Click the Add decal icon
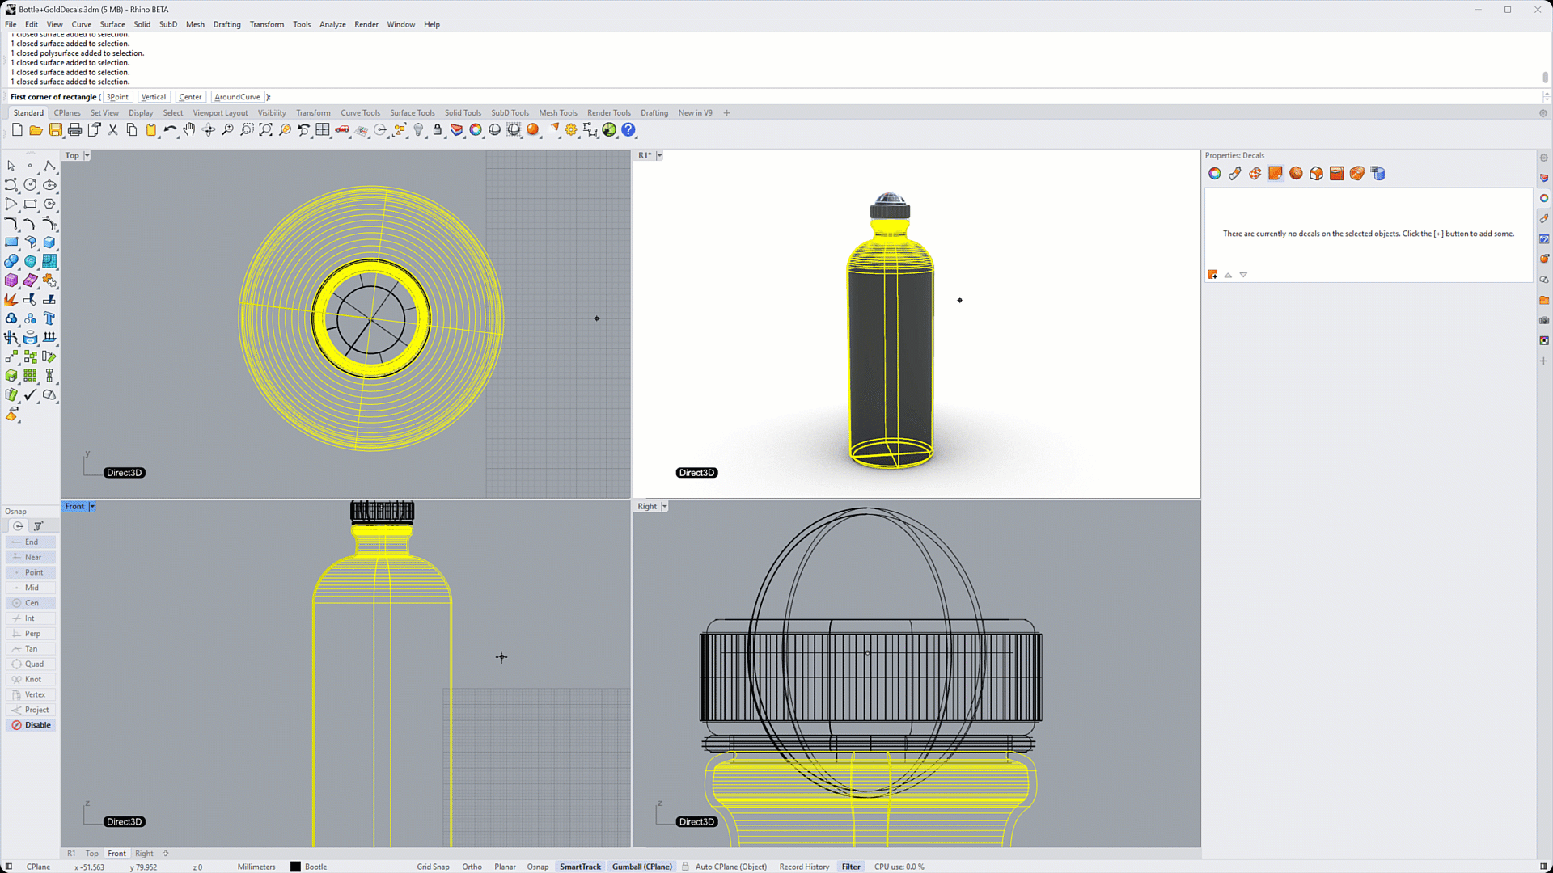This screenshot has height=873, width=1553. (1212, 275)
